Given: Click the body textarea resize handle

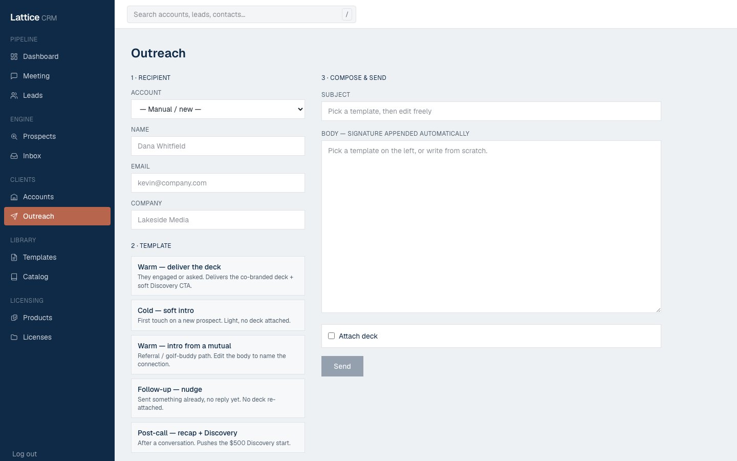Looking at the screenshot, I should pyautogui.click(x=658, y=310).
